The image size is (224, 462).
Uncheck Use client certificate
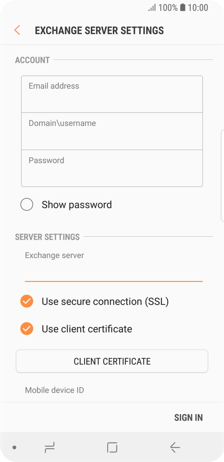coord(26,329)
